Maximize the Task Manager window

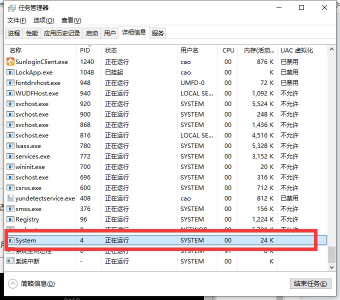pos(301,8)
